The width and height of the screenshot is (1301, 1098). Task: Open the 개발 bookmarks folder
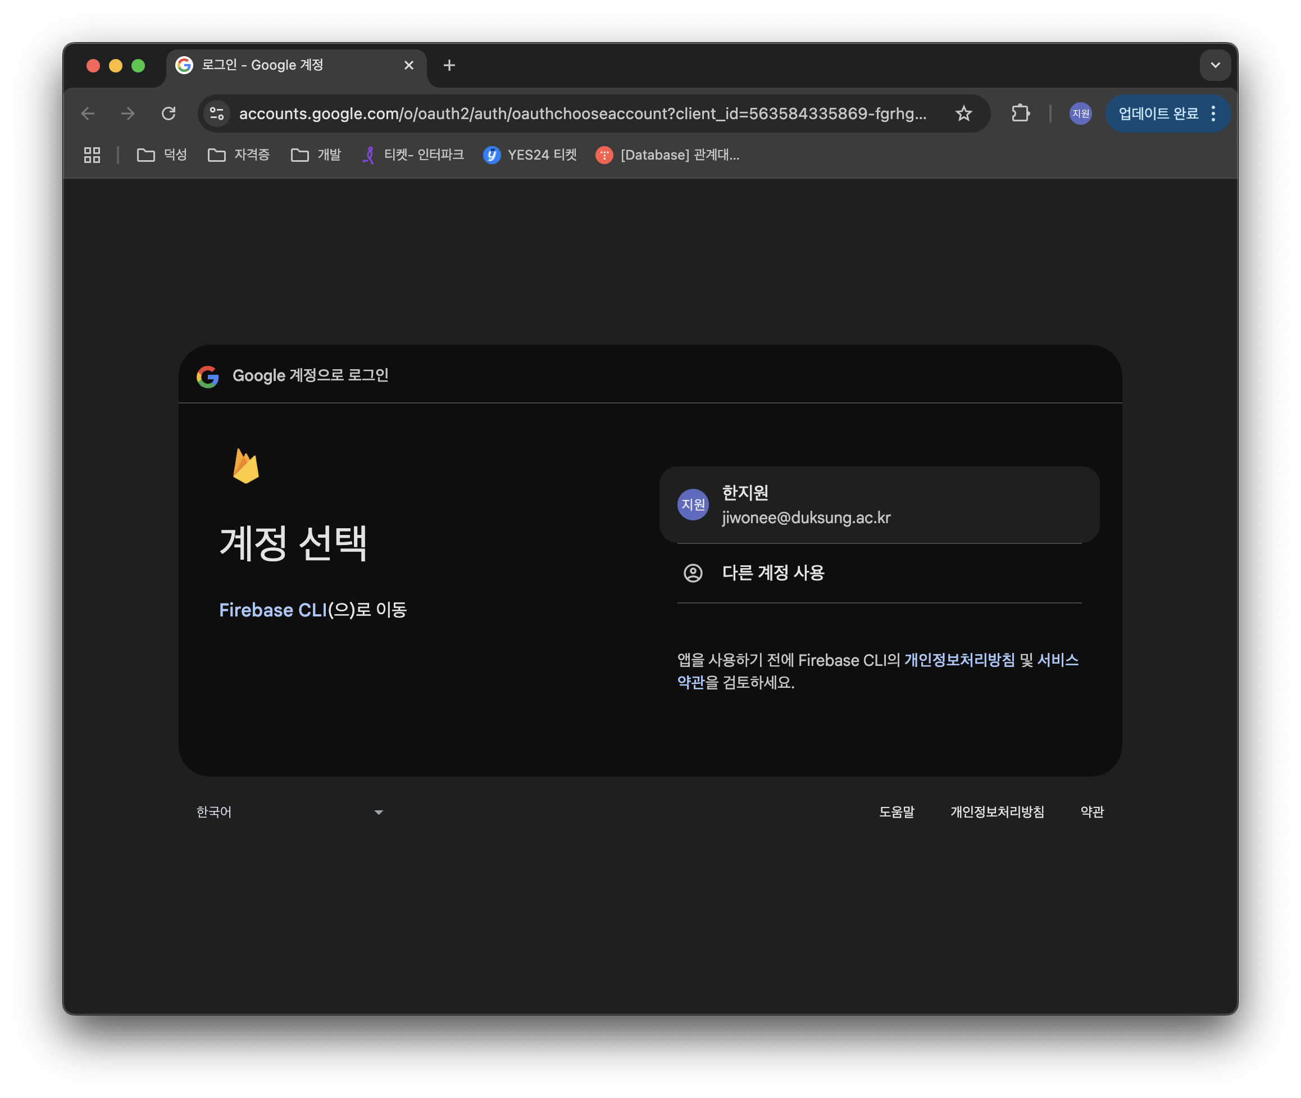[316, 155]
